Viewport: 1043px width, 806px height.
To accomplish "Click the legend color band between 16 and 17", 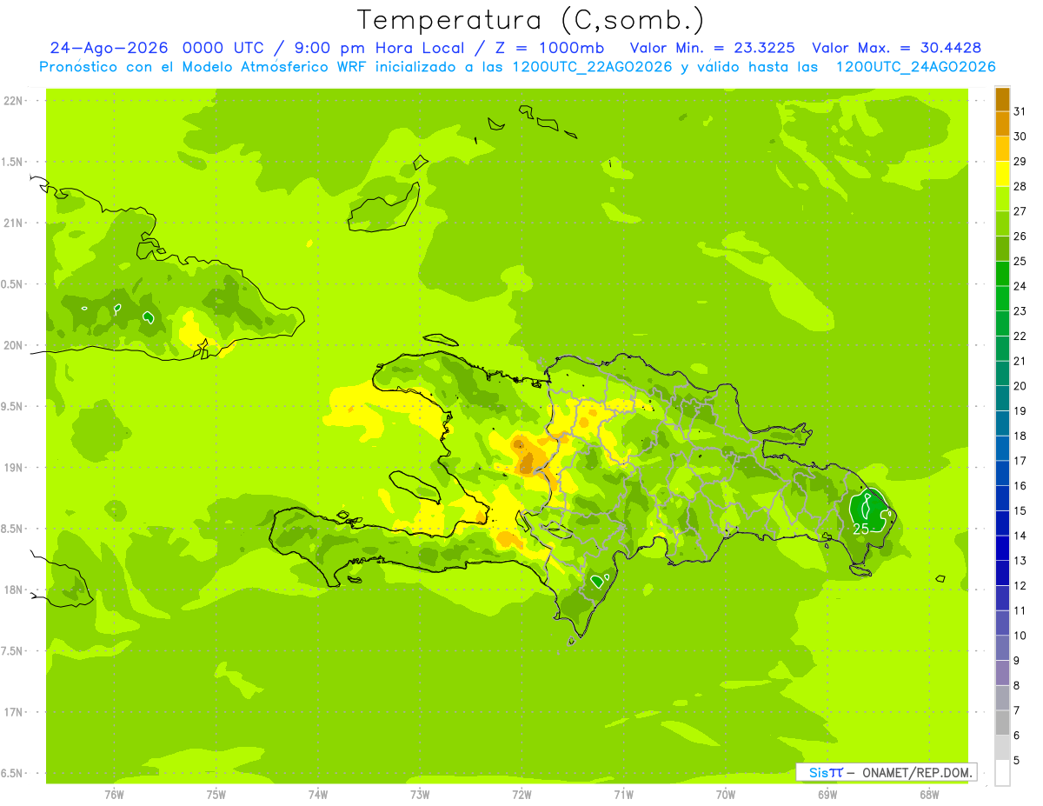I will tap(1002, 474).
